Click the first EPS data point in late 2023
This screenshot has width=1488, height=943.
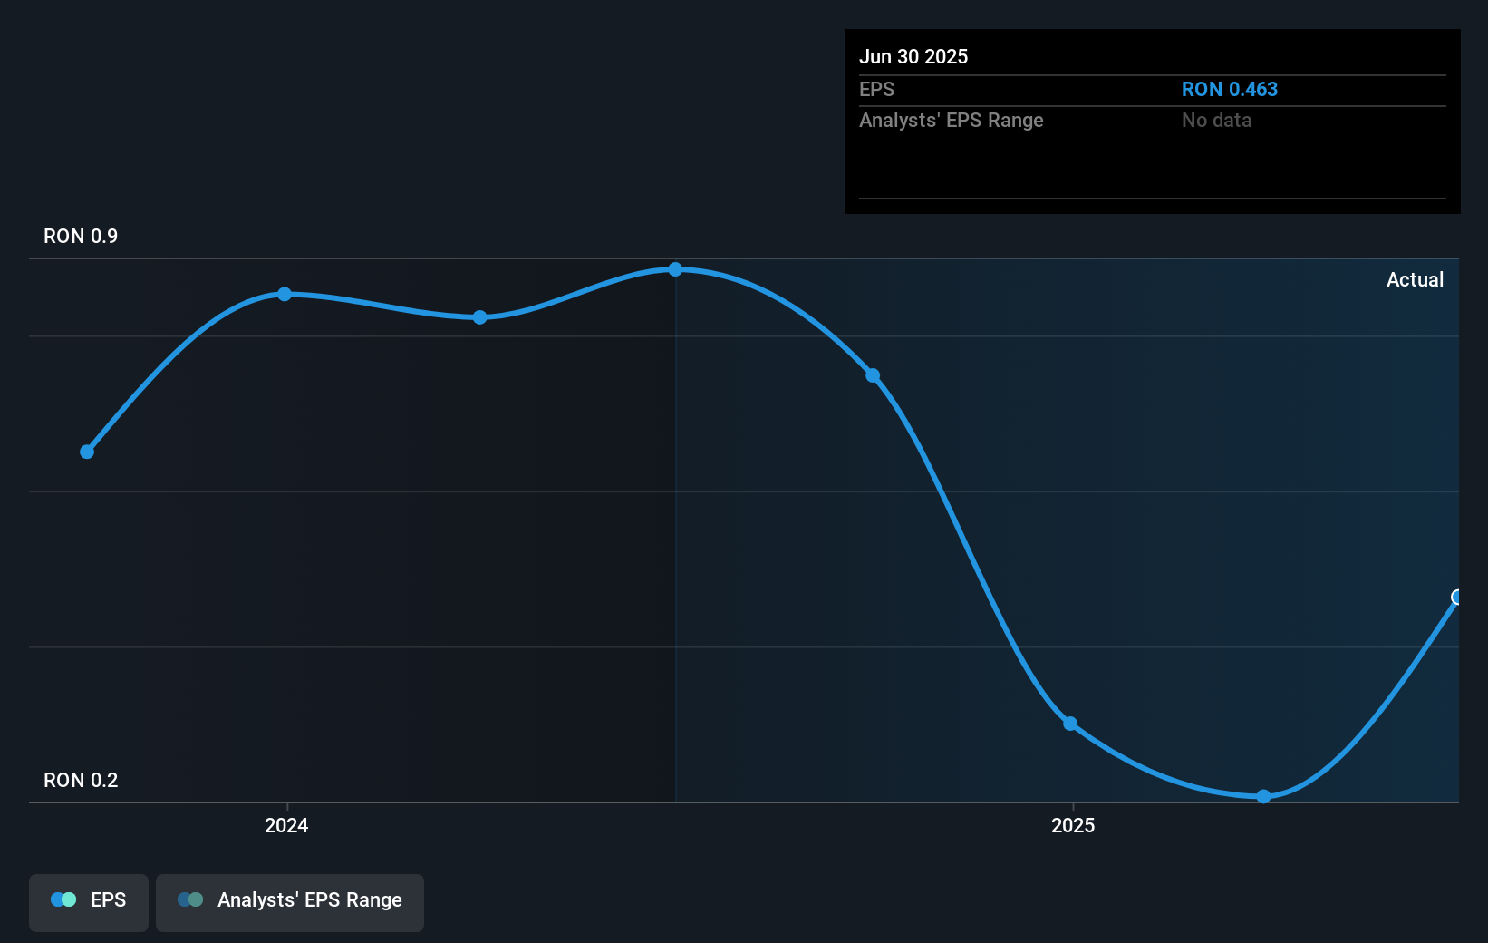(87, 452)
